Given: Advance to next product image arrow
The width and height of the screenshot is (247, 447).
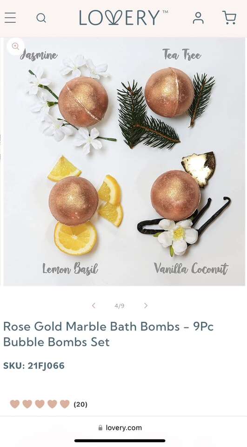Looking at the screenshot, I should pos(146,305).
